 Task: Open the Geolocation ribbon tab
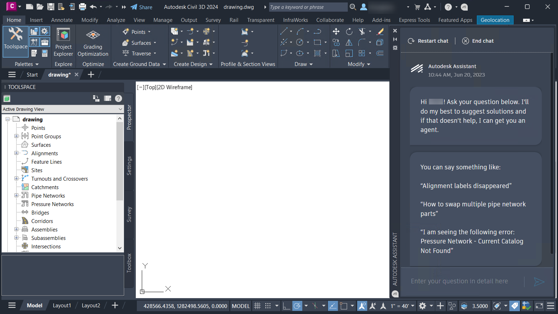pos(495,20)
